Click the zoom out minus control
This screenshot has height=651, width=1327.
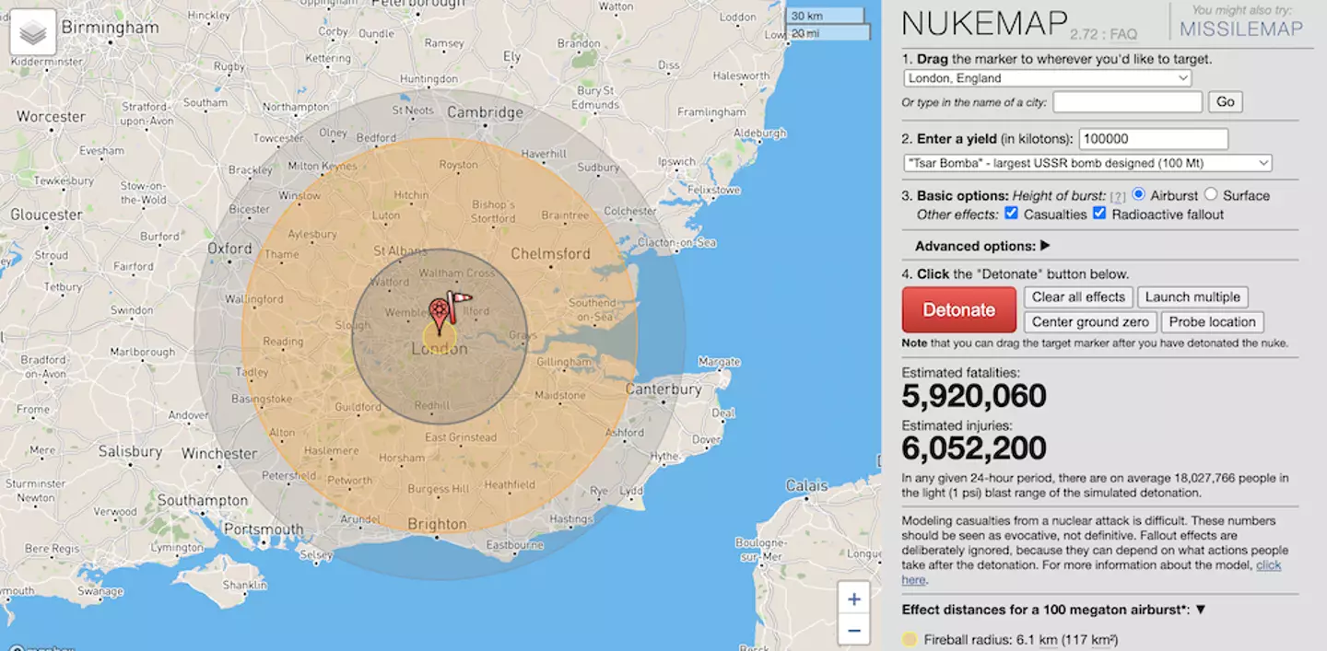854,630
